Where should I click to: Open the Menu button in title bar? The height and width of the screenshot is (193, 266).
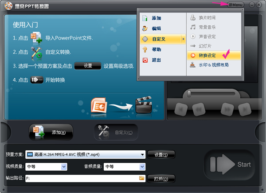pyautogui.click(x=236, y=5)
